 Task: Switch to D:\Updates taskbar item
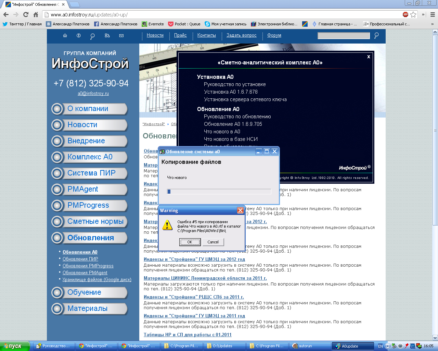tap(224, 346)
